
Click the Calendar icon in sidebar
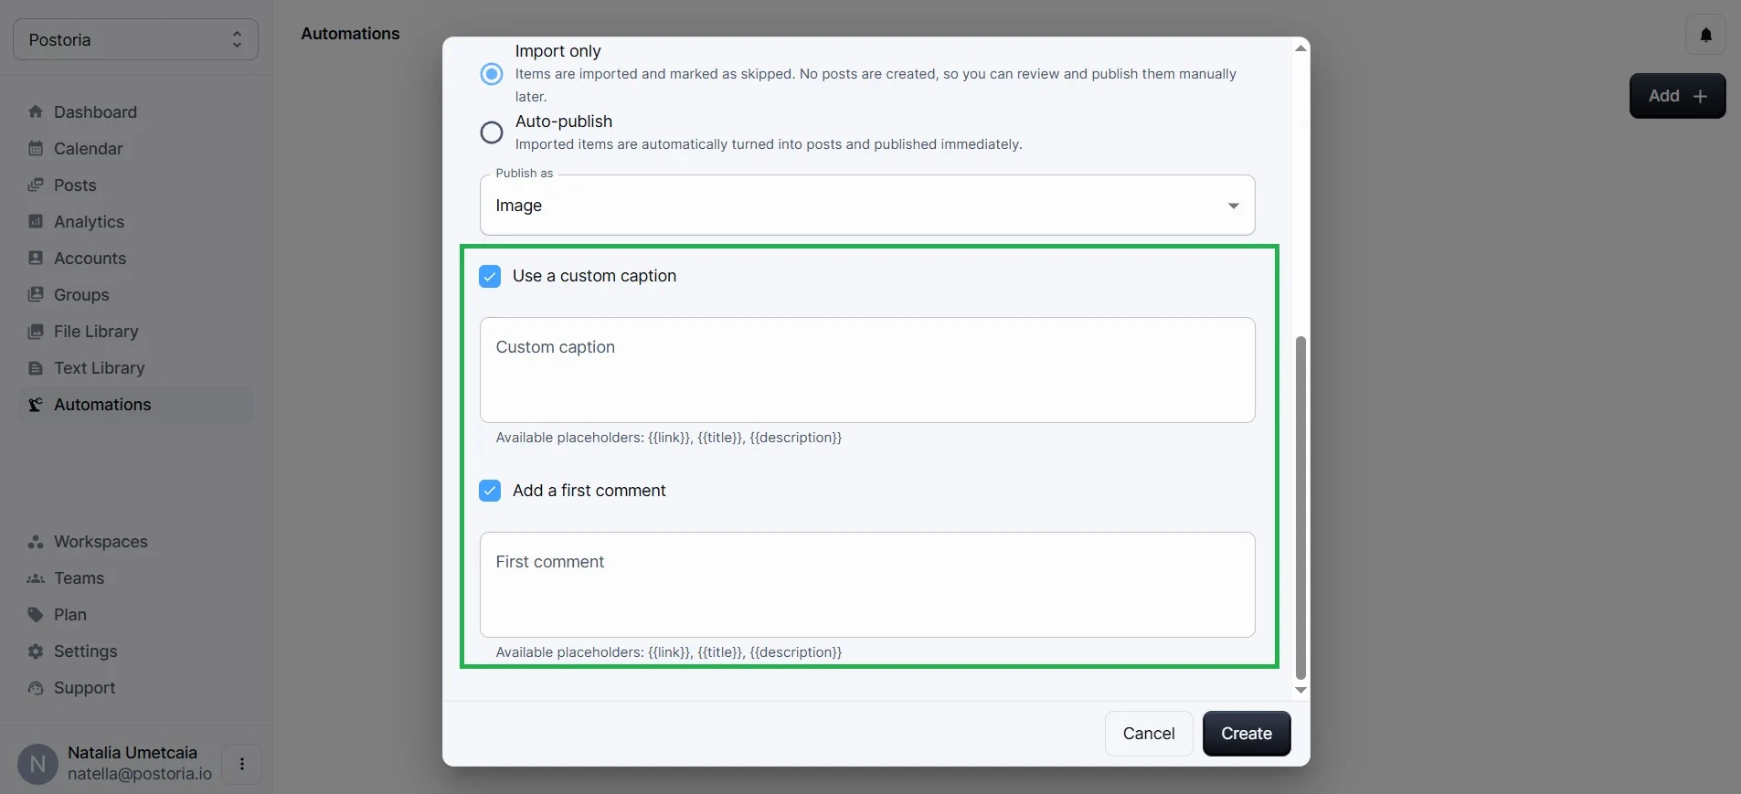[x=36, y=149]
